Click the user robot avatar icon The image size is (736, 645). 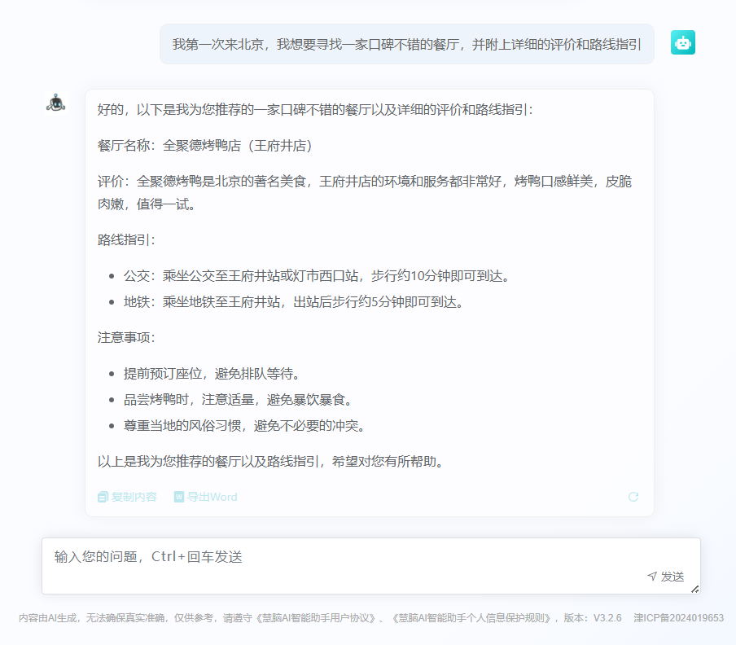[682, 42]
